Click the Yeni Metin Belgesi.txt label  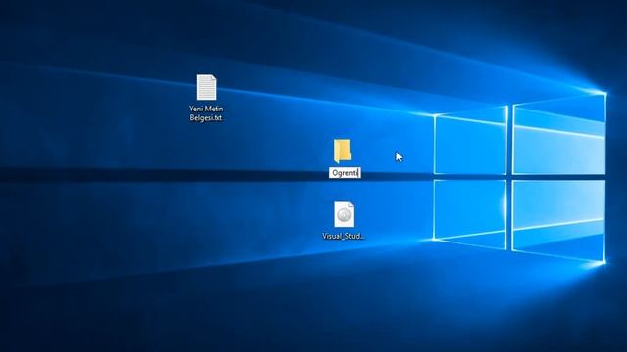[x=207, y=113]
